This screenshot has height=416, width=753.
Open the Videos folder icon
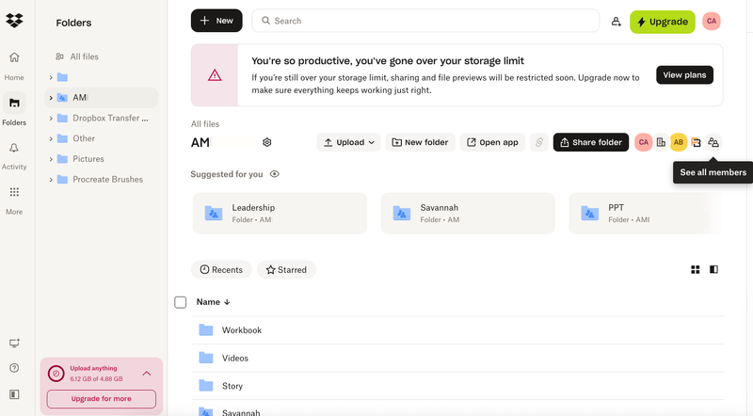coord(206,358)
